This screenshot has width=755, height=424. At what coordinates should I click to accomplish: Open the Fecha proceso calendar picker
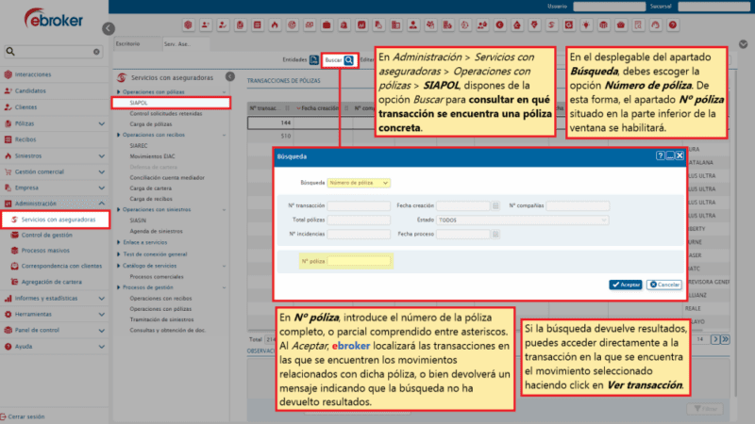coord(495,234)
